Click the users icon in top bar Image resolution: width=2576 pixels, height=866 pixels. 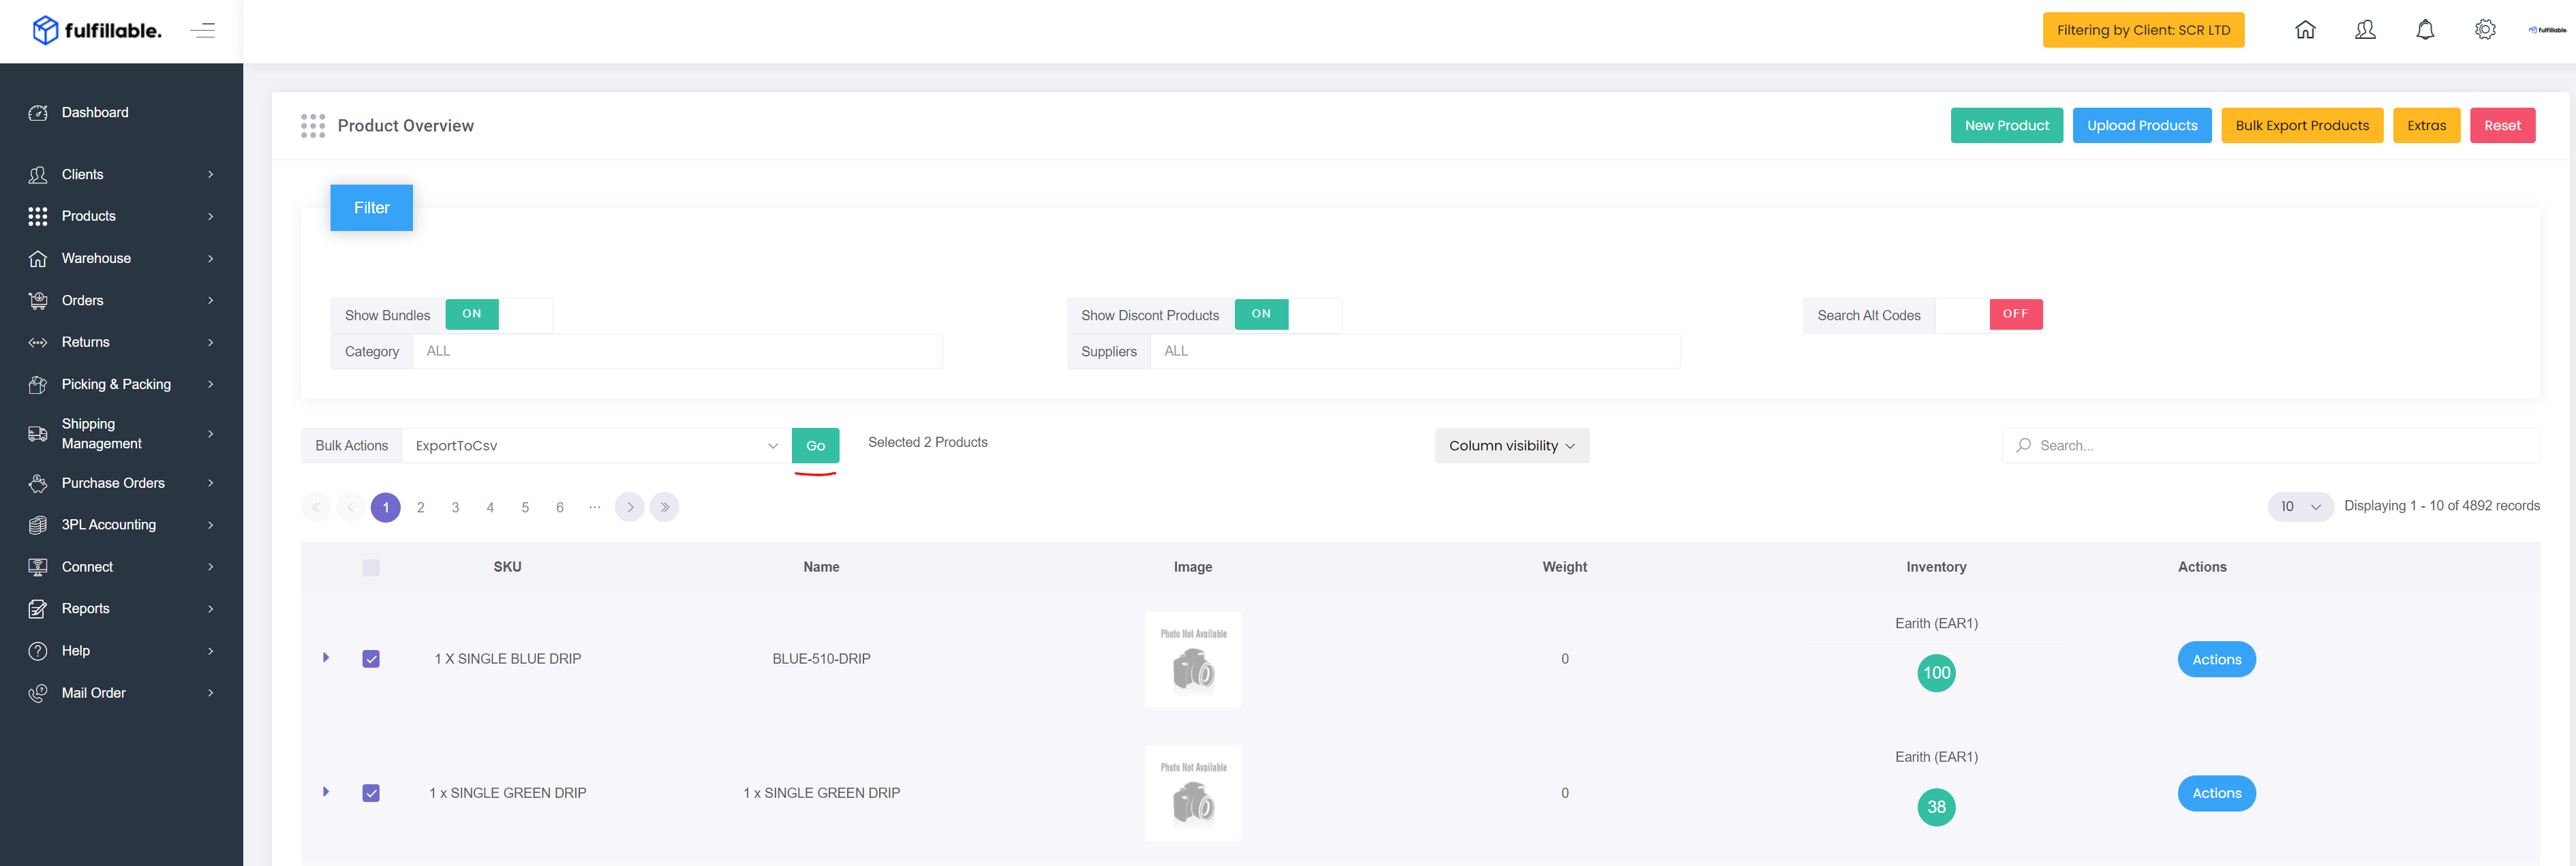point(2365,30)
